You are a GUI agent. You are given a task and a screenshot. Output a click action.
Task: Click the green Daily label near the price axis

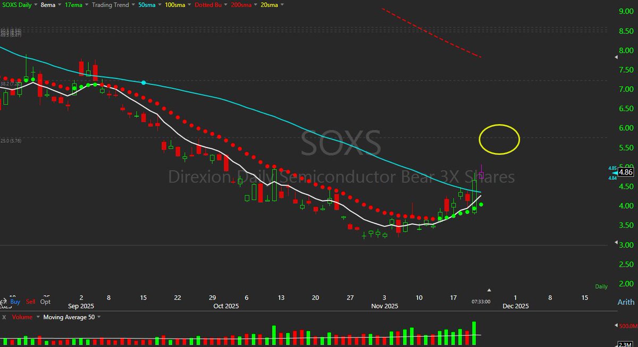pos(601,287)
